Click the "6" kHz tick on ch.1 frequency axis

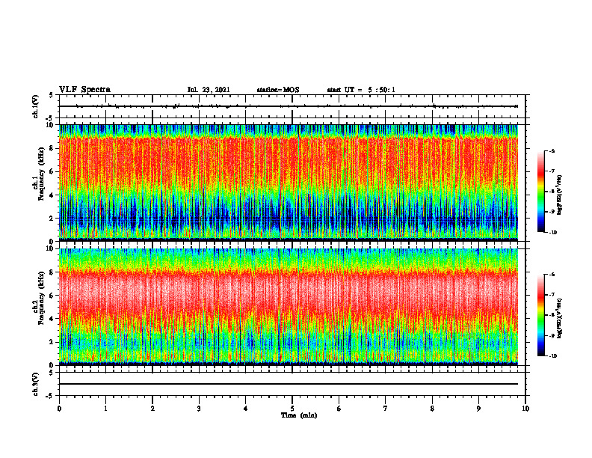coord(52,171)
